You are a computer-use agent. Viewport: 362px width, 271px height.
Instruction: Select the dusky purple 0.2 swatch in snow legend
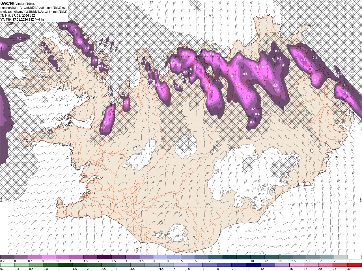pyautogui.click(x=7, y=257)
